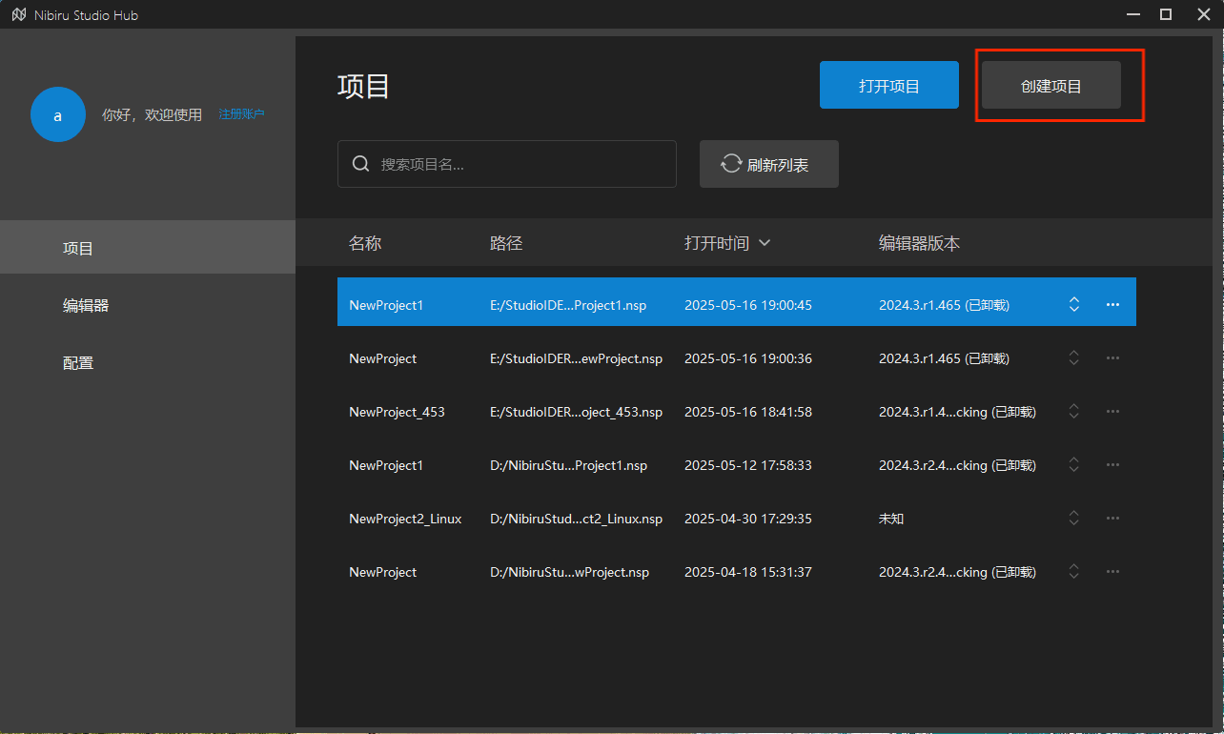Open more options for NewProject2_Linux
Screen dimensions: 1224x734
1112,519
